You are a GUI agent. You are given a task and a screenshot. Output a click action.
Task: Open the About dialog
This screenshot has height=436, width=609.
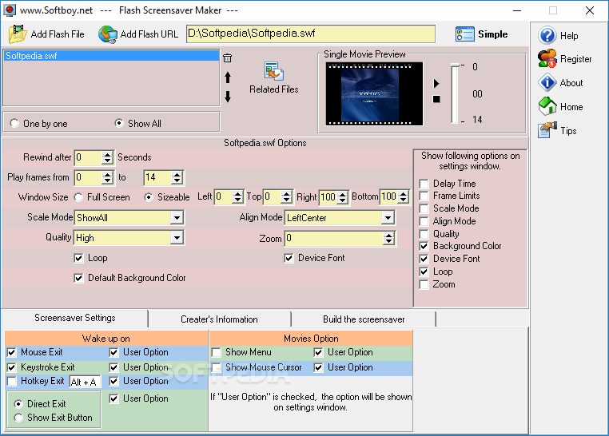click(560, 82)
